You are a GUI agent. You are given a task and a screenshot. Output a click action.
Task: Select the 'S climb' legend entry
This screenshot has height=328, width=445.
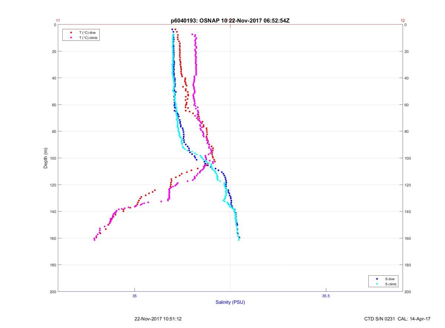point(391,284)
